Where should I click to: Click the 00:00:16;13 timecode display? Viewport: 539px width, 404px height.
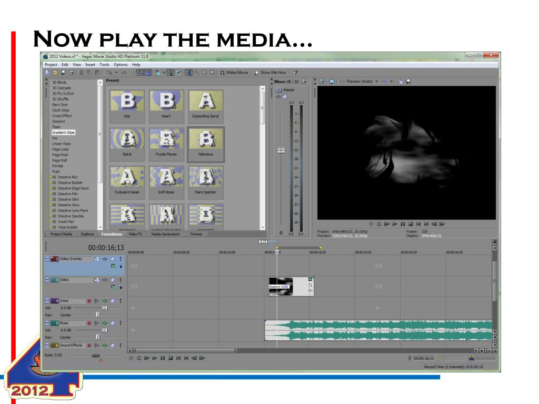coord(106,248)
